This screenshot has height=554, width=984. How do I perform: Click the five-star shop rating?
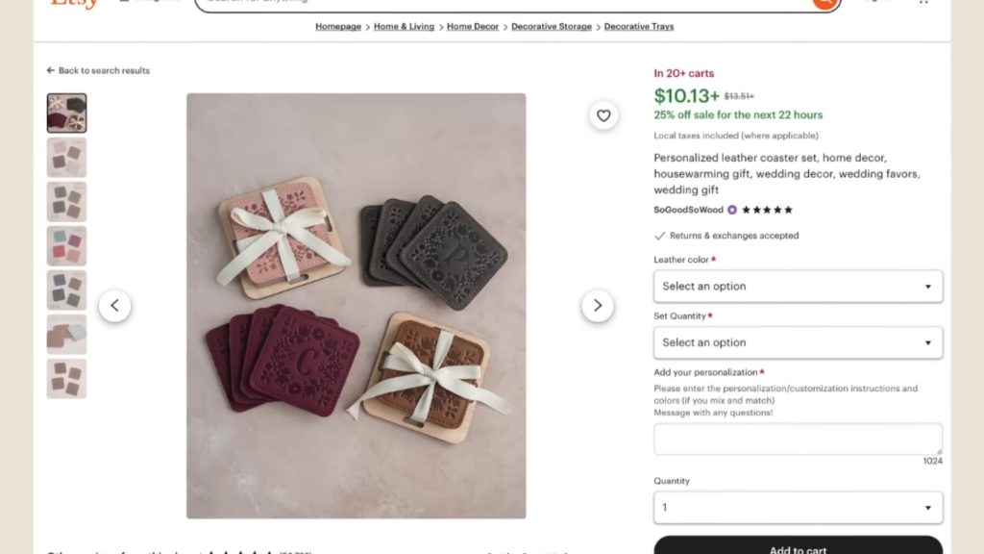(x=768, y=210)
